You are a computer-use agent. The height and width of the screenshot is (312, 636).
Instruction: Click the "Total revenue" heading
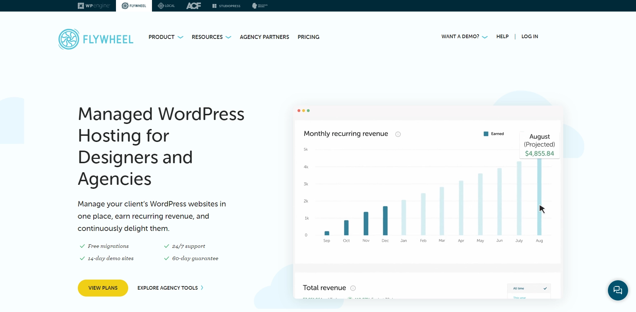[324, 288]
